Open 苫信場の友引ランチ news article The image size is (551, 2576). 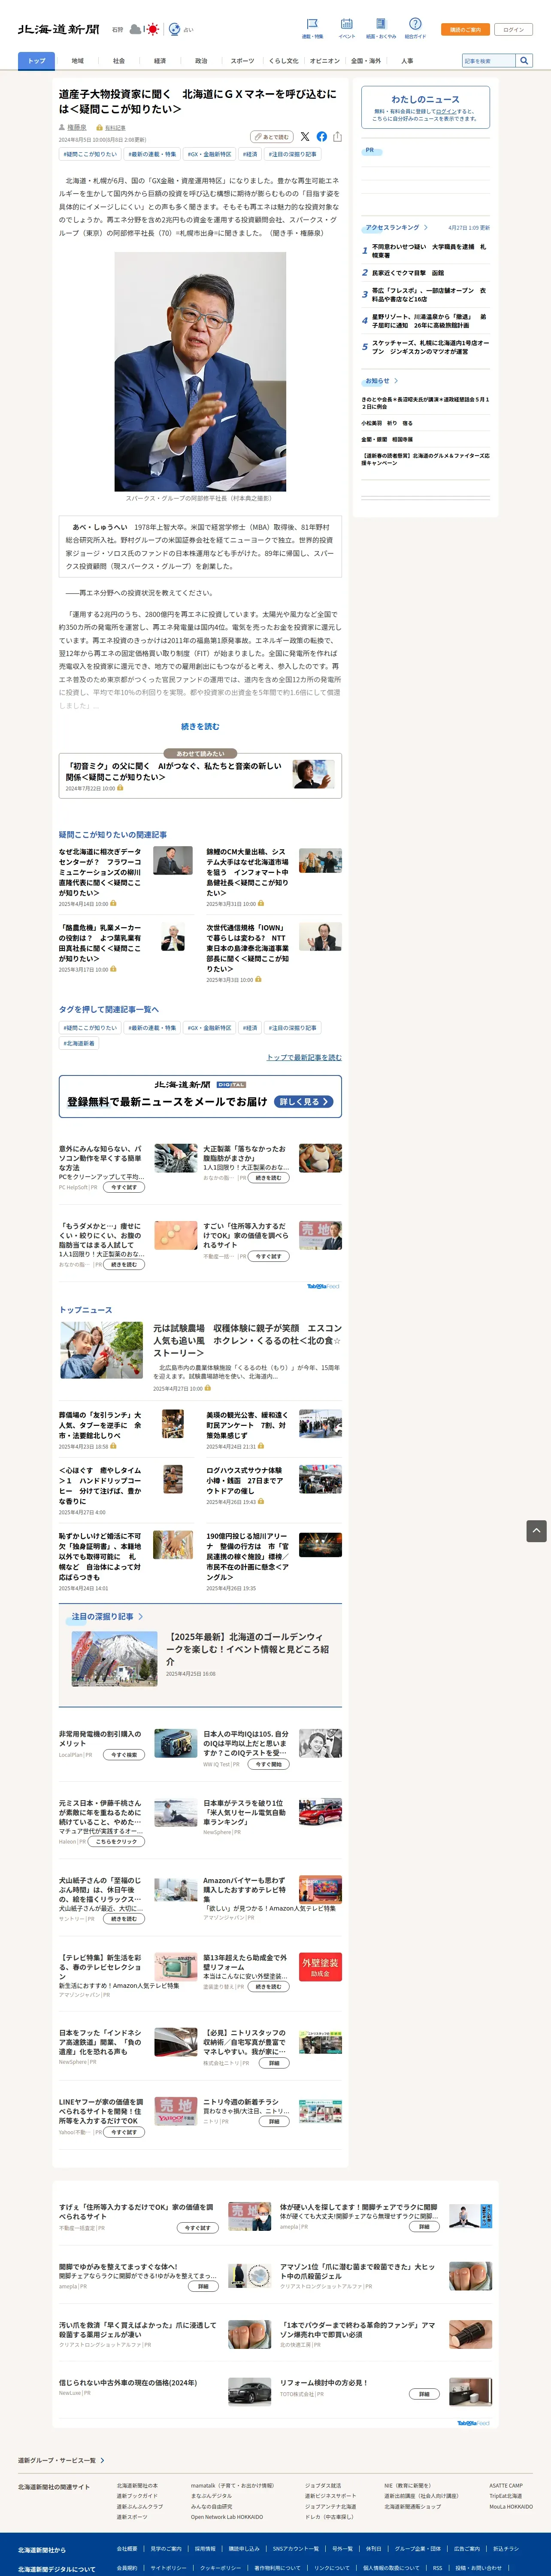100,1425
